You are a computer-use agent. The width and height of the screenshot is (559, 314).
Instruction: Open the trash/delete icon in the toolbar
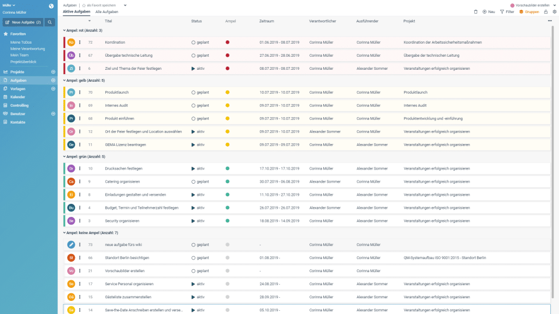coord(475,11)
